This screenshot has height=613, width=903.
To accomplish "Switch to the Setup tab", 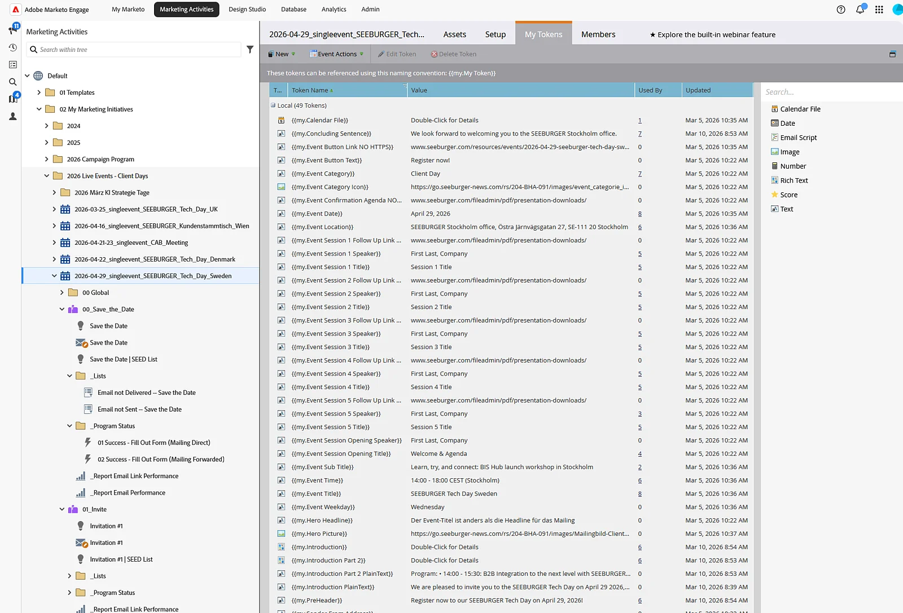I will tap(496, 34).
